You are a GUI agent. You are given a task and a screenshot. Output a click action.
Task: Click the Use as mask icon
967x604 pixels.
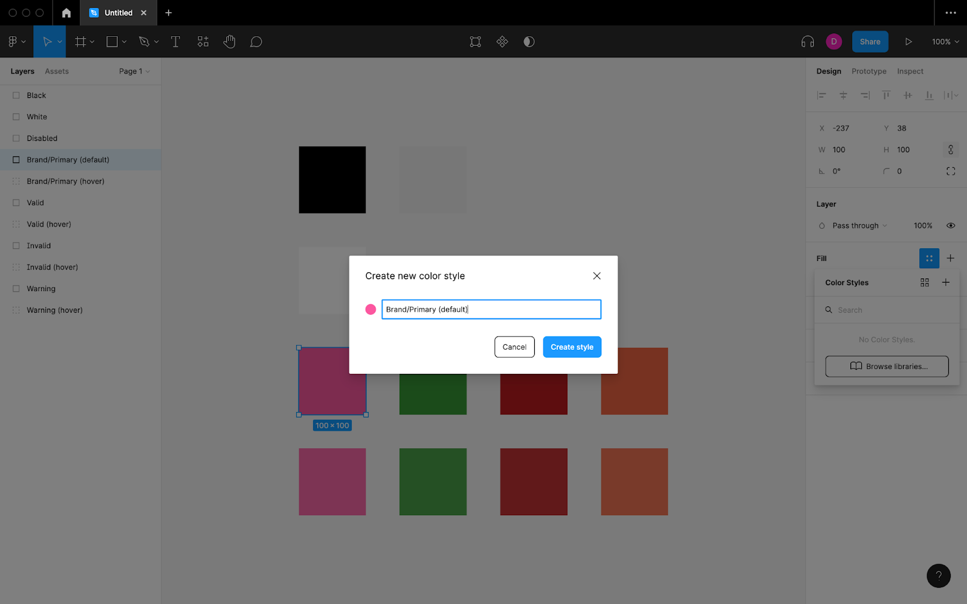(x=529, y=42)
